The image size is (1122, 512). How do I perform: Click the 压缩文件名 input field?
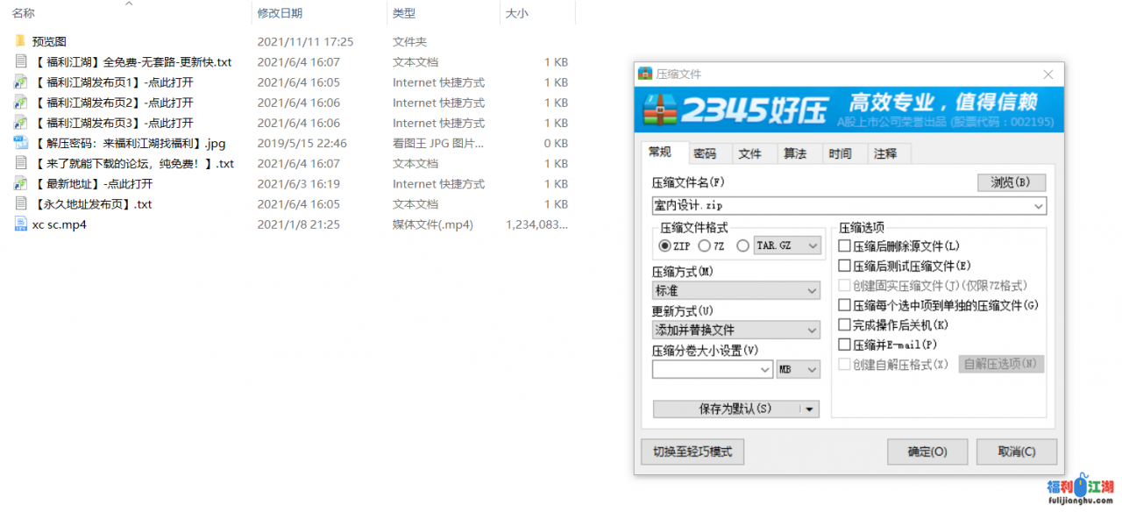point(841,206)
